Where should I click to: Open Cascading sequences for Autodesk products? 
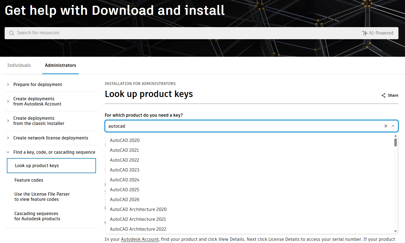click(37, 216)
